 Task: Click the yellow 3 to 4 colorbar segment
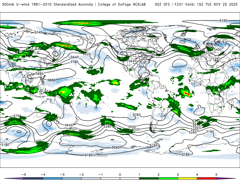point(187,178)
